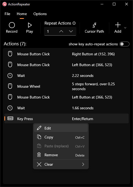This screenshot has width=133, height=187.
Task: Click the Remove trash icon entry
Action: click(61, 155)
